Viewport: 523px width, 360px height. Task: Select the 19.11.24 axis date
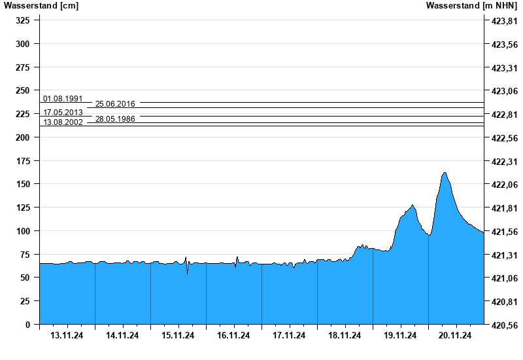coord(400,335)
